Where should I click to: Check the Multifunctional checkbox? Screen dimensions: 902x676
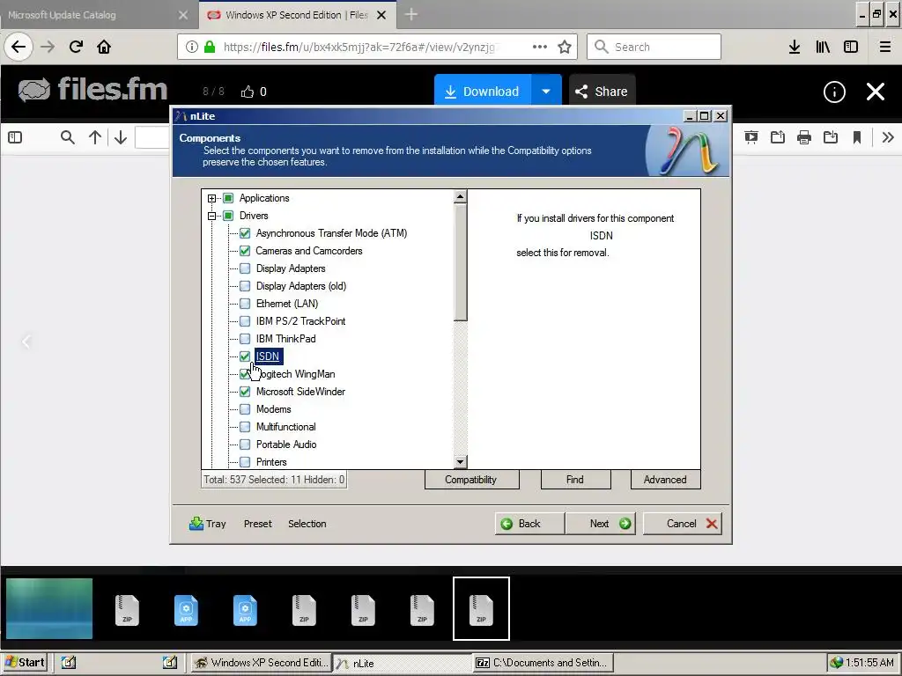245,427
